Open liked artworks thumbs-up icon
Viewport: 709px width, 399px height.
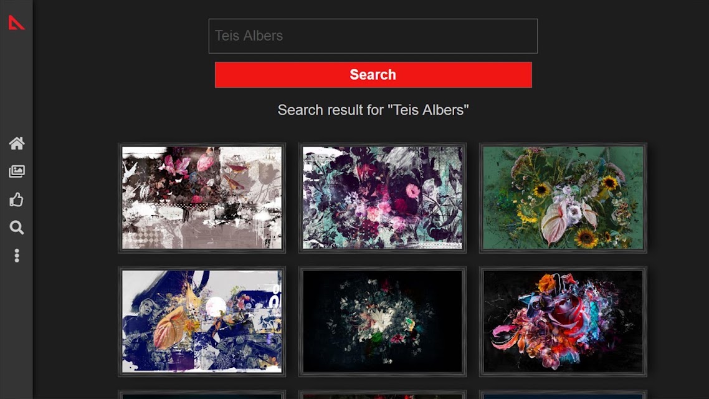[x=17, y=199]
